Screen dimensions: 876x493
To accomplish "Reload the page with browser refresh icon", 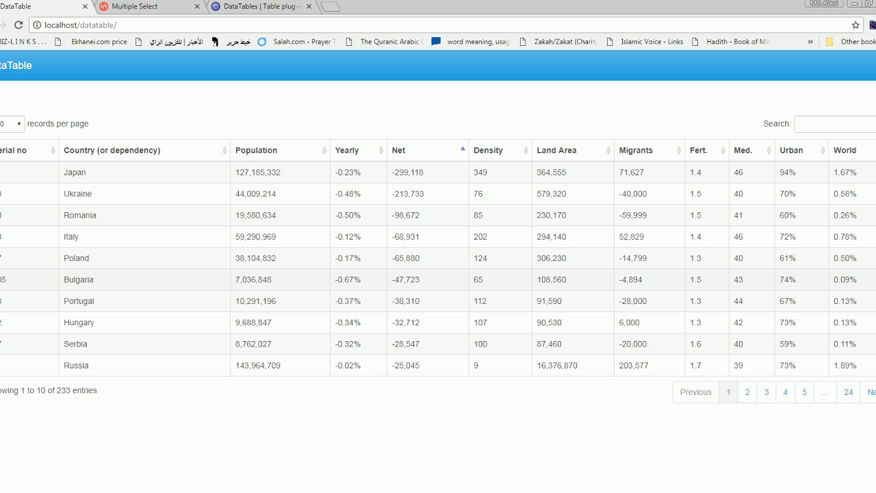I will point(18,25).
